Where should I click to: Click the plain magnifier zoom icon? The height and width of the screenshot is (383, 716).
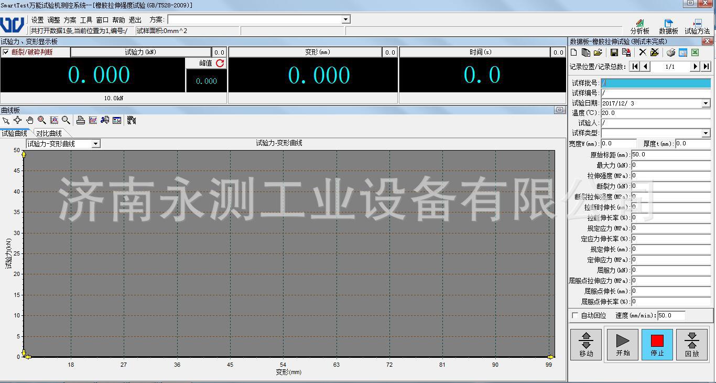(x=66, y=121)
